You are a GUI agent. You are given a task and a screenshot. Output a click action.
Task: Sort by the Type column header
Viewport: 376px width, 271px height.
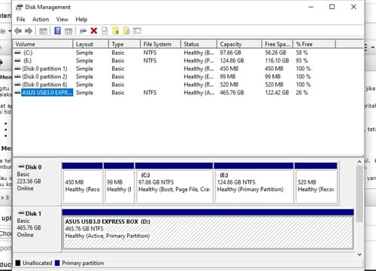pos(124,44)
